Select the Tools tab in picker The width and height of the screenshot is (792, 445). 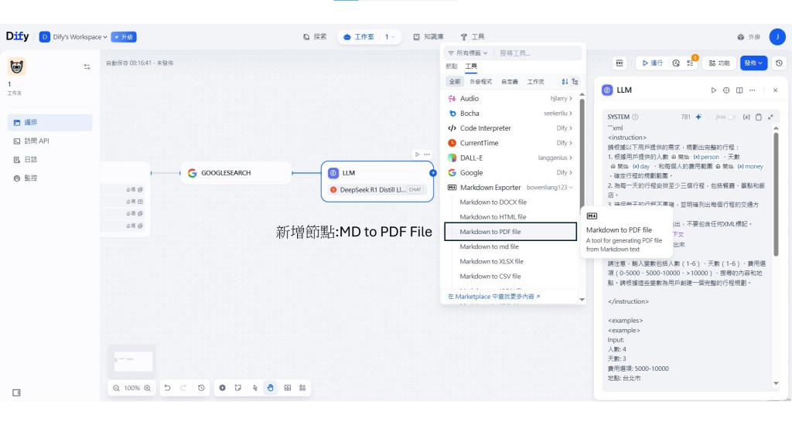tap(471, 66)
